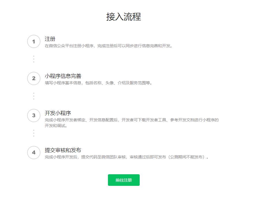Select the step 3 circle icon
Screen dimensions: 256x198
tap(34, 115)
